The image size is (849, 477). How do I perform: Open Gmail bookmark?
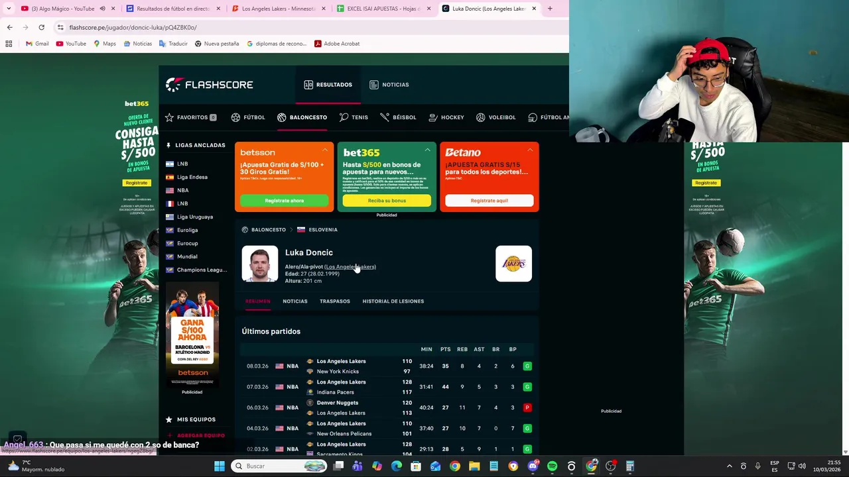tap(36, 44)
